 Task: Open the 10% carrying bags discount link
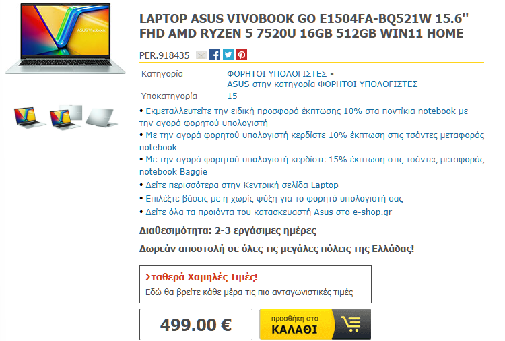(x=312, y=141)
